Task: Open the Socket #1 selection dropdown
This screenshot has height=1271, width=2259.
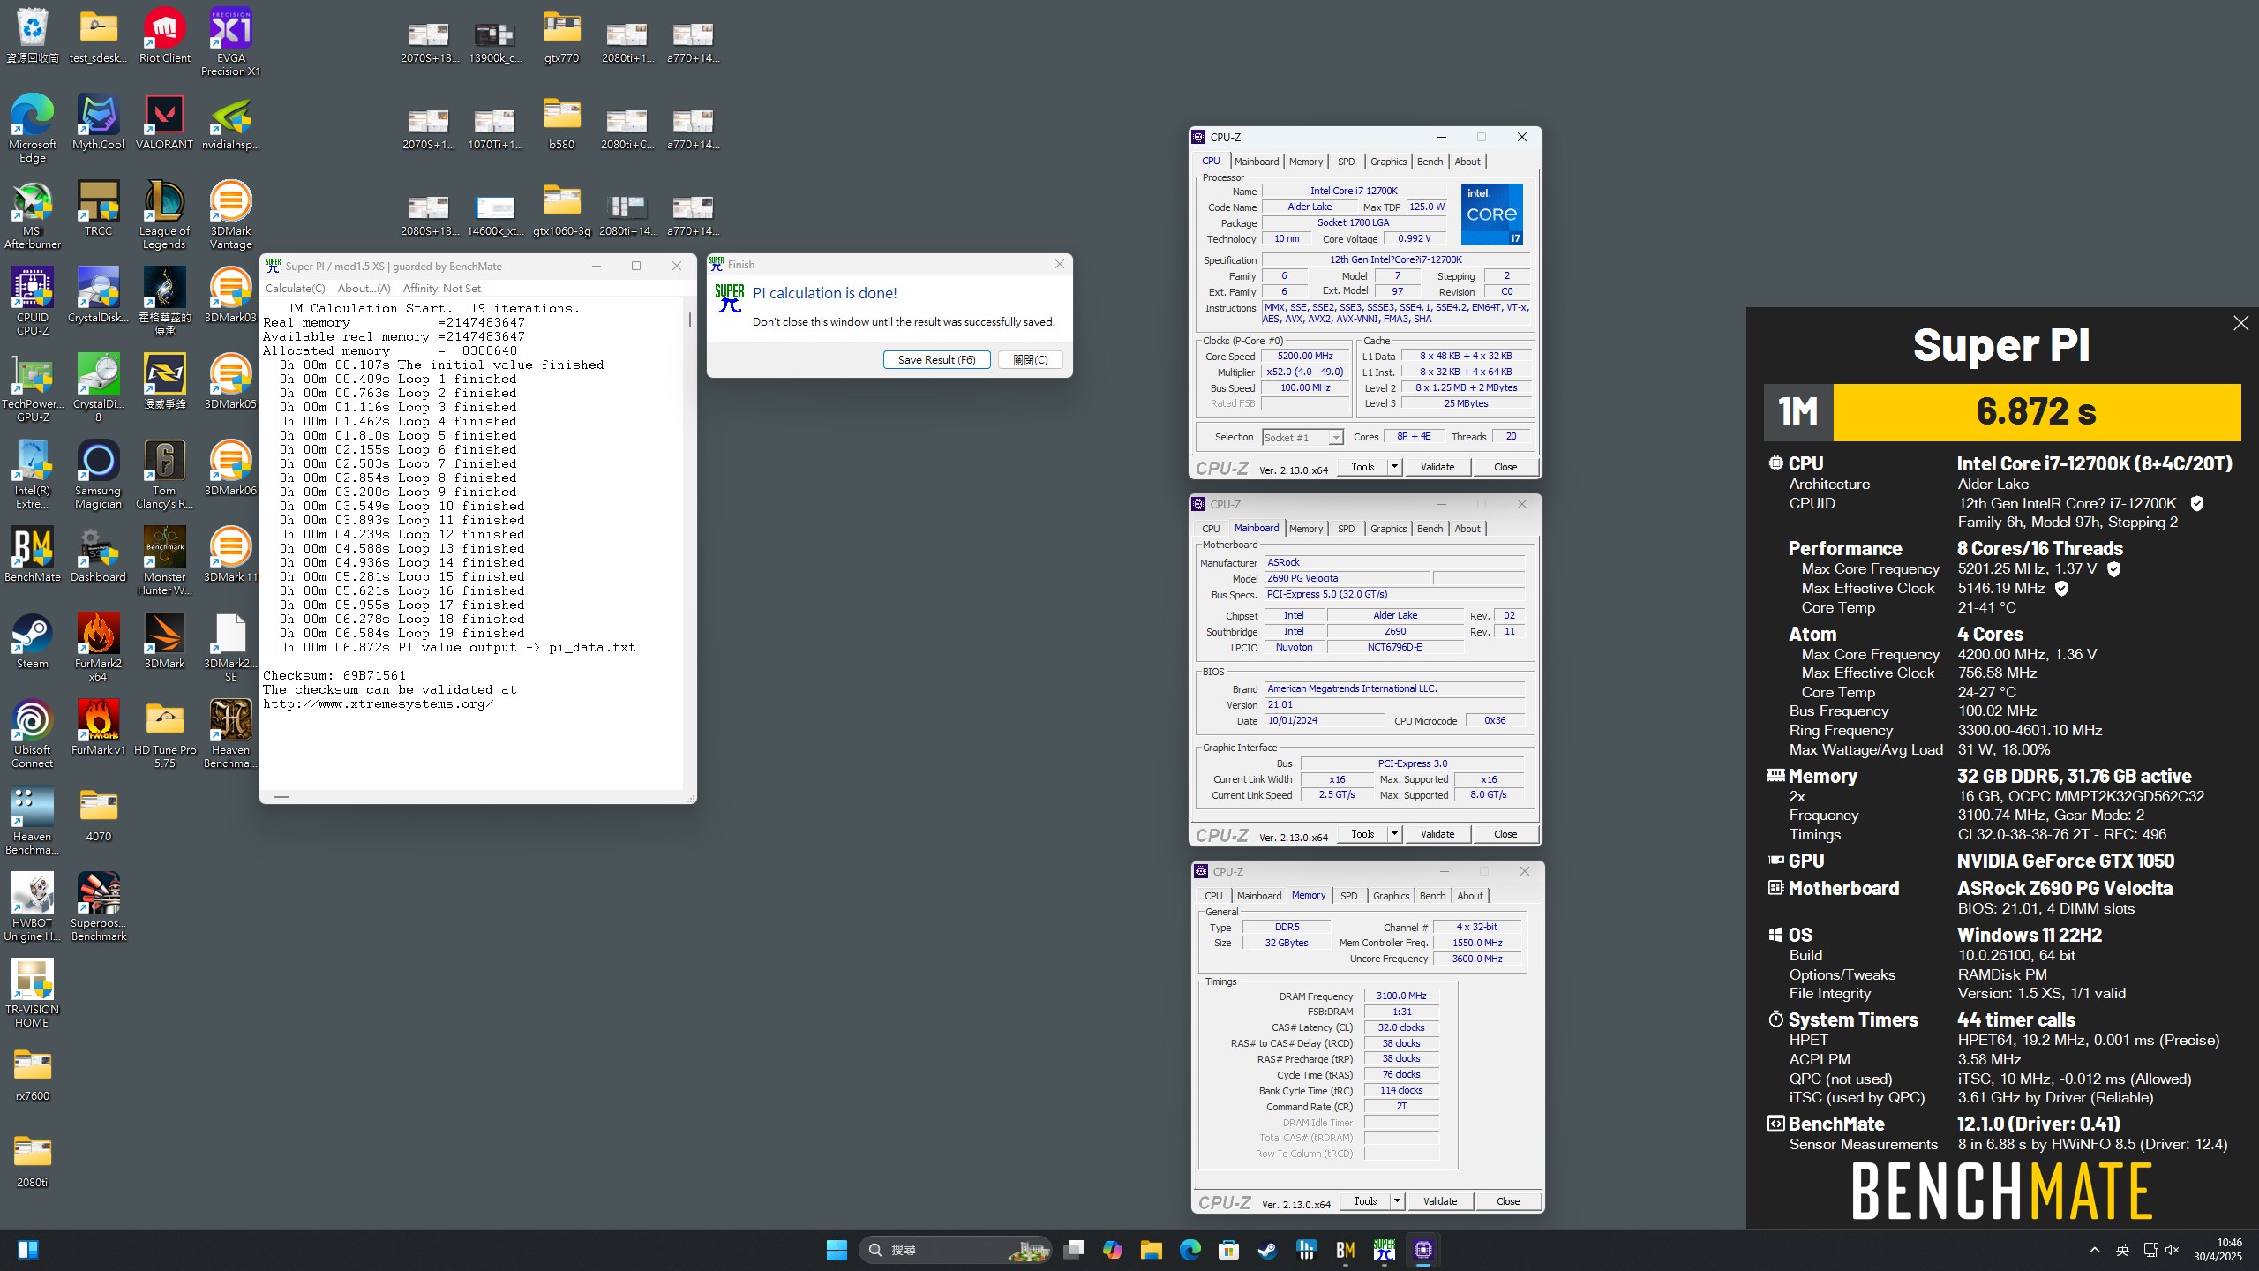Action: click(1302, 437)
